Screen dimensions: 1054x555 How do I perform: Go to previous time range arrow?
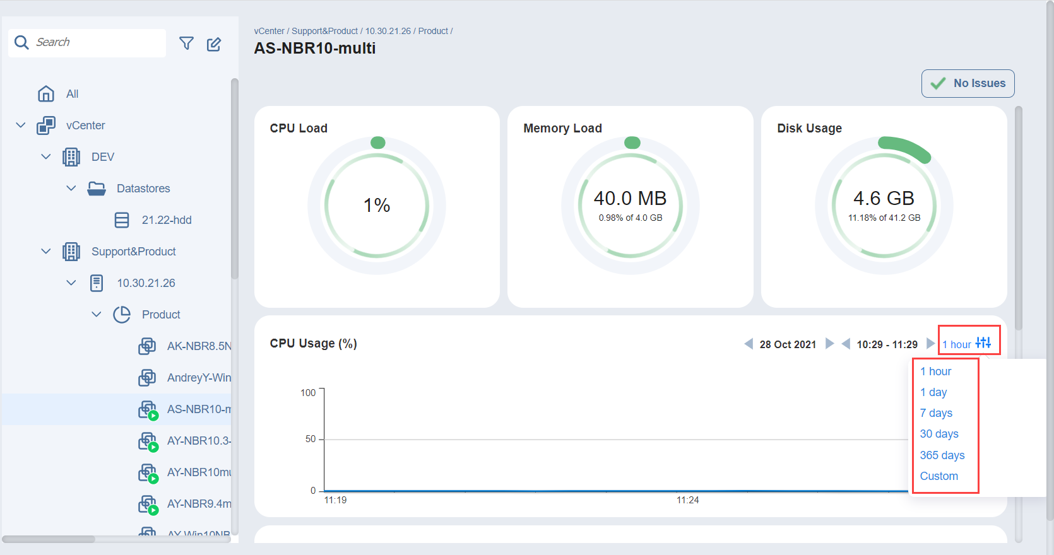click(x=846, y=344)
